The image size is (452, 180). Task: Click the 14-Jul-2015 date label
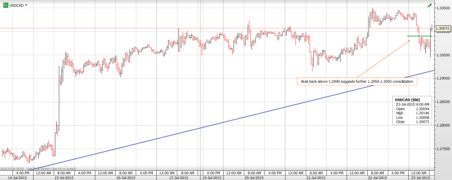tap(16, 178)
